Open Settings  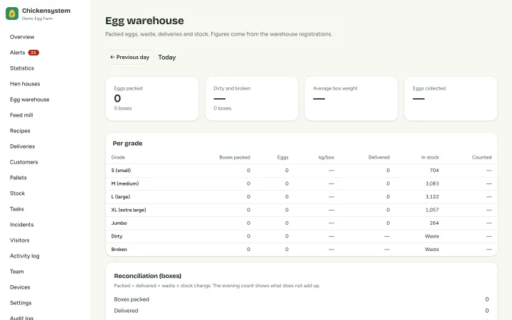(x=21, y=304)
